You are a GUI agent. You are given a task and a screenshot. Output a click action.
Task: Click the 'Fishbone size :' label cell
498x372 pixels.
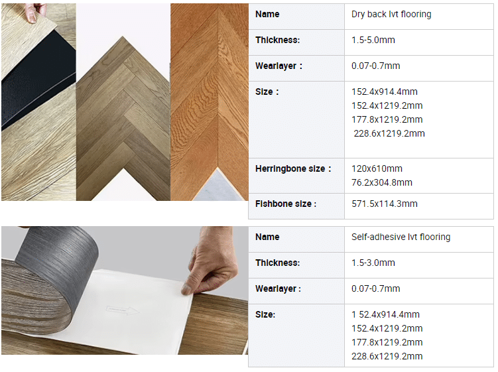coord(296,206)
